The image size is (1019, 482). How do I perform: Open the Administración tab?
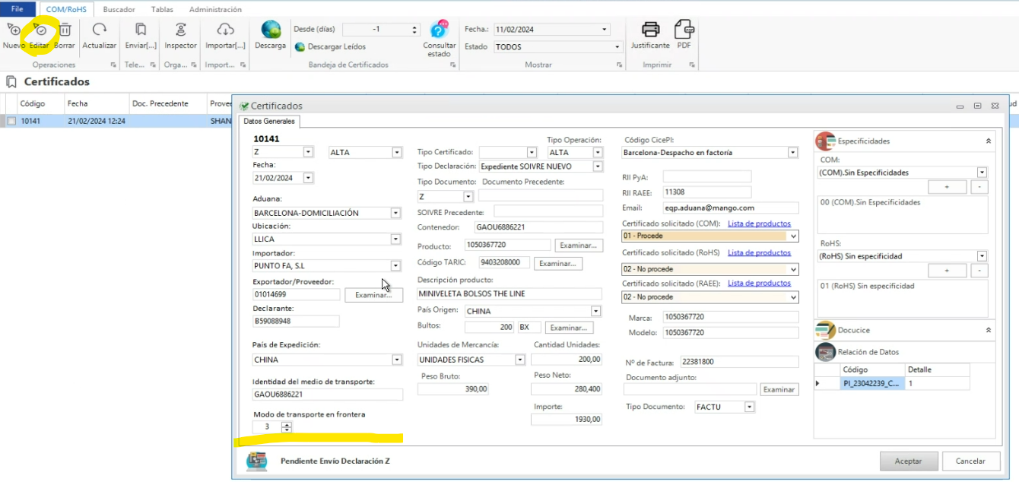point(215,10)
